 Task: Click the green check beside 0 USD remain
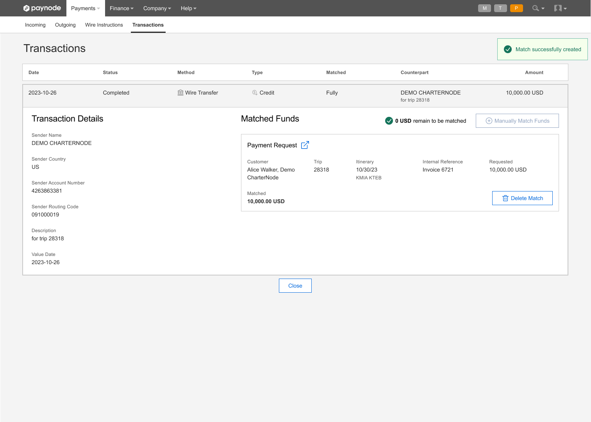(x=389, y=121)
